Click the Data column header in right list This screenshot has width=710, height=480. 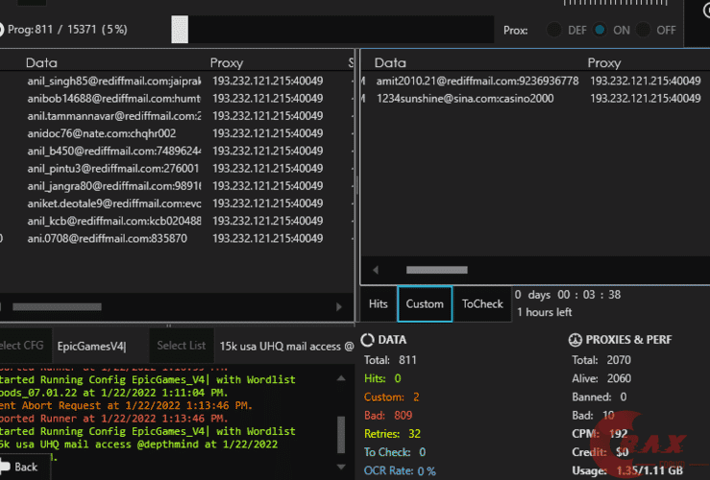390,63
